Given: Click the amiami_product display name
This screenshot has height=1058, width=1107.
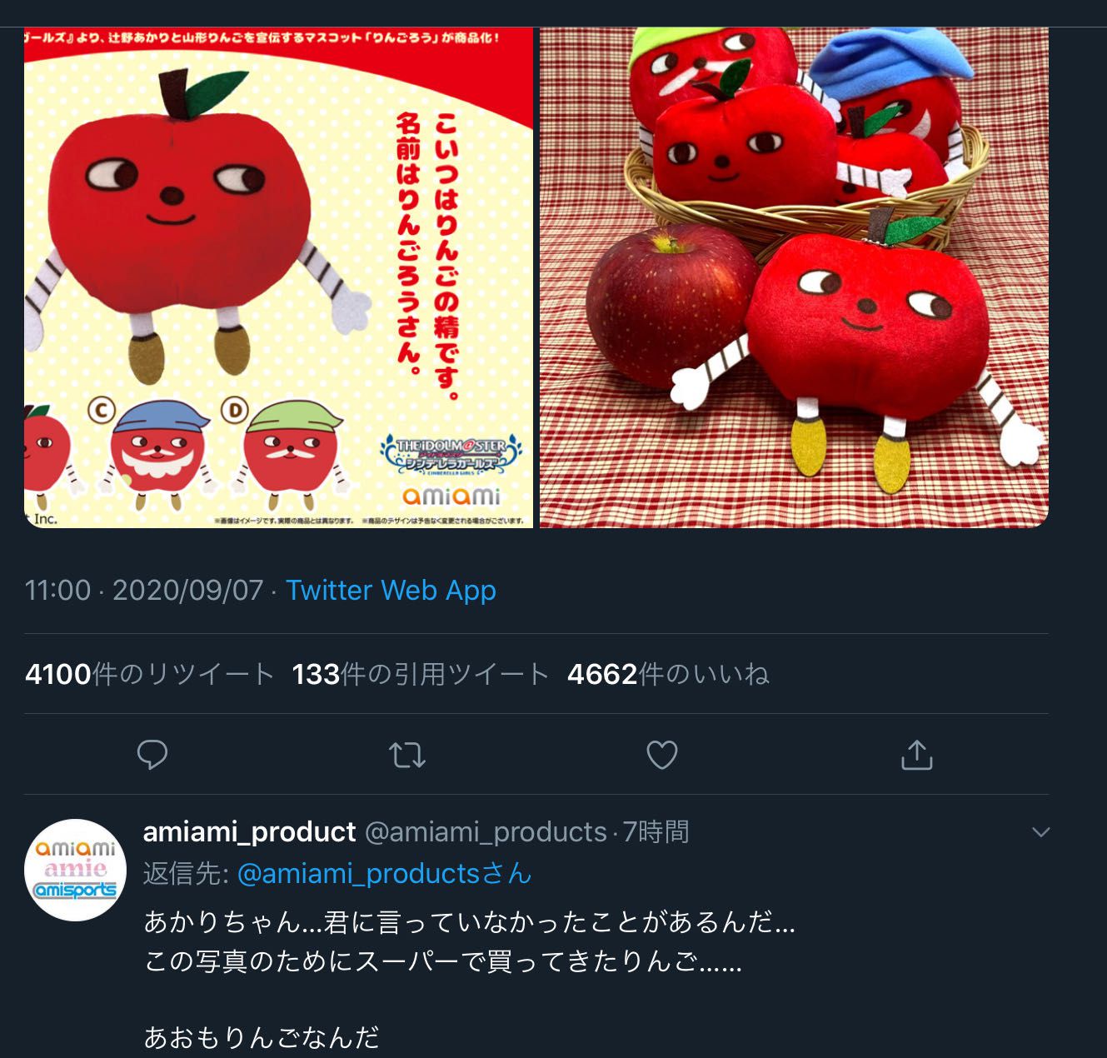Looking at the screenshot, I should coord(250,831).
